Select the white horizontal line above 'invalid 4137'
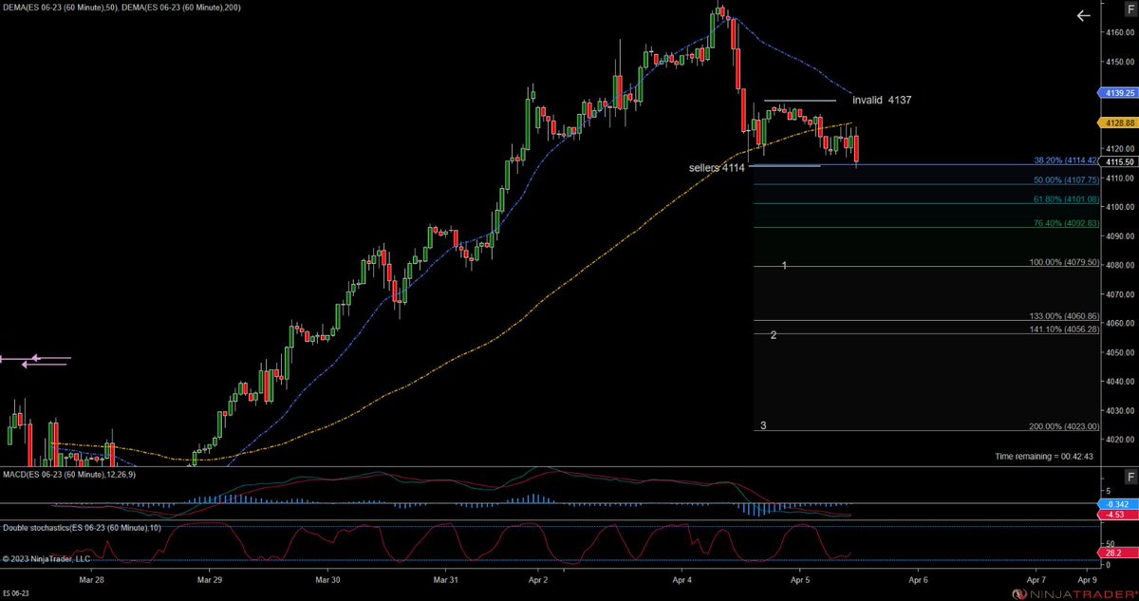Image resolution: width=1139 pixels, height=601 pixels. click(800, 100)
